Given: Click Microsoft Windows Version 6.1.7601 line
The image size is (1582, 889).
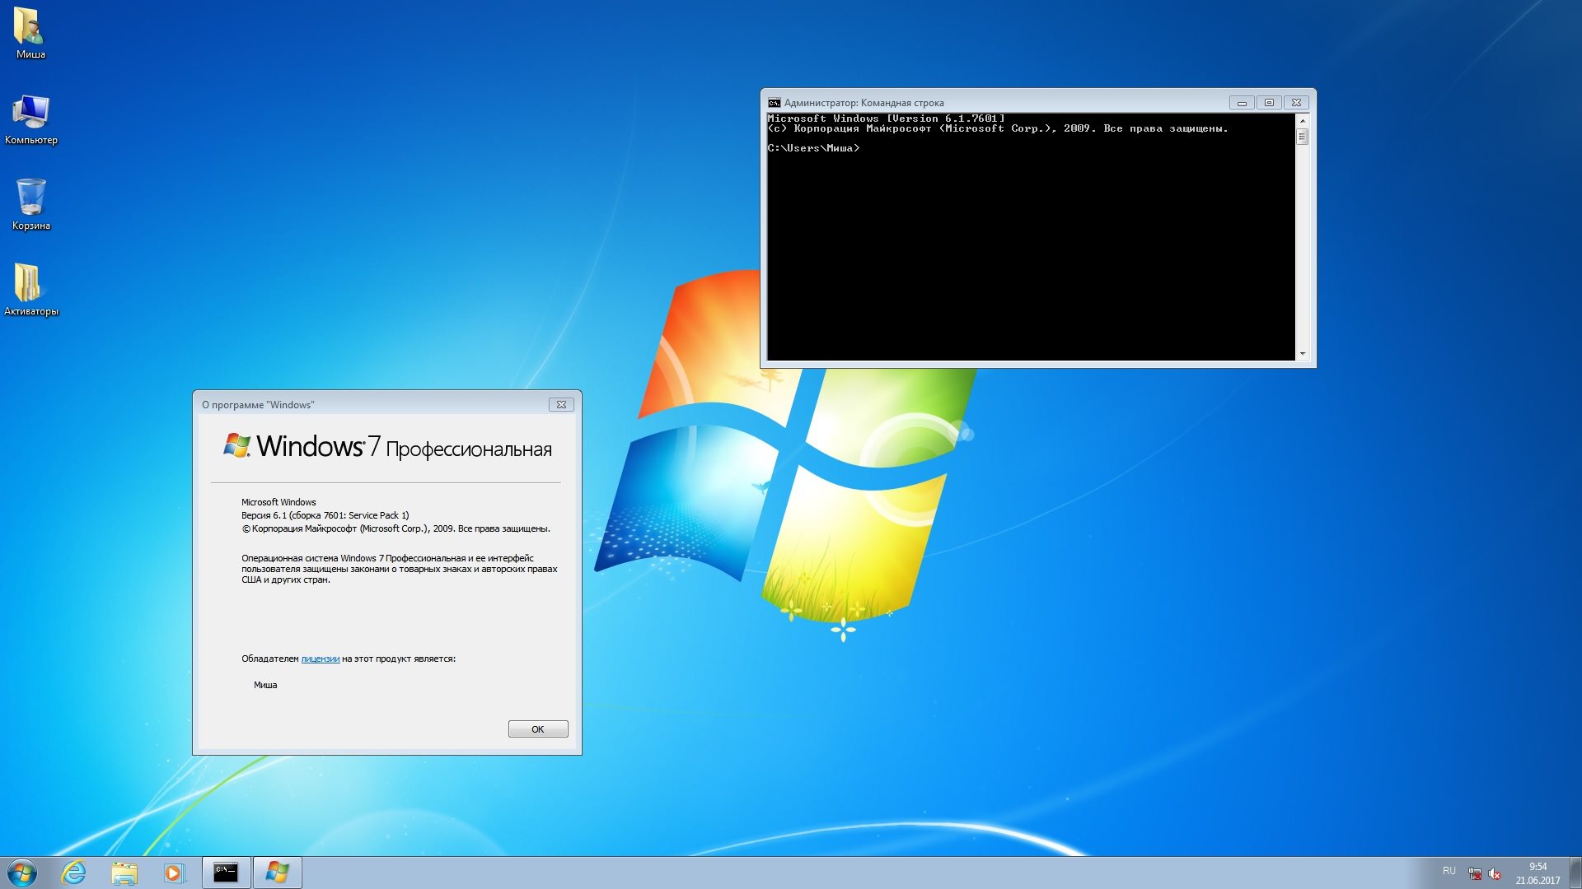Looking at the screenshot, I should pyautogui.click(x=886, y=119).
